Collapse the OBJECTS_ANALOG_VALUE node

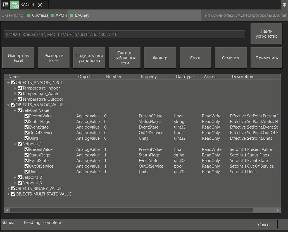(x=8, y=105)
